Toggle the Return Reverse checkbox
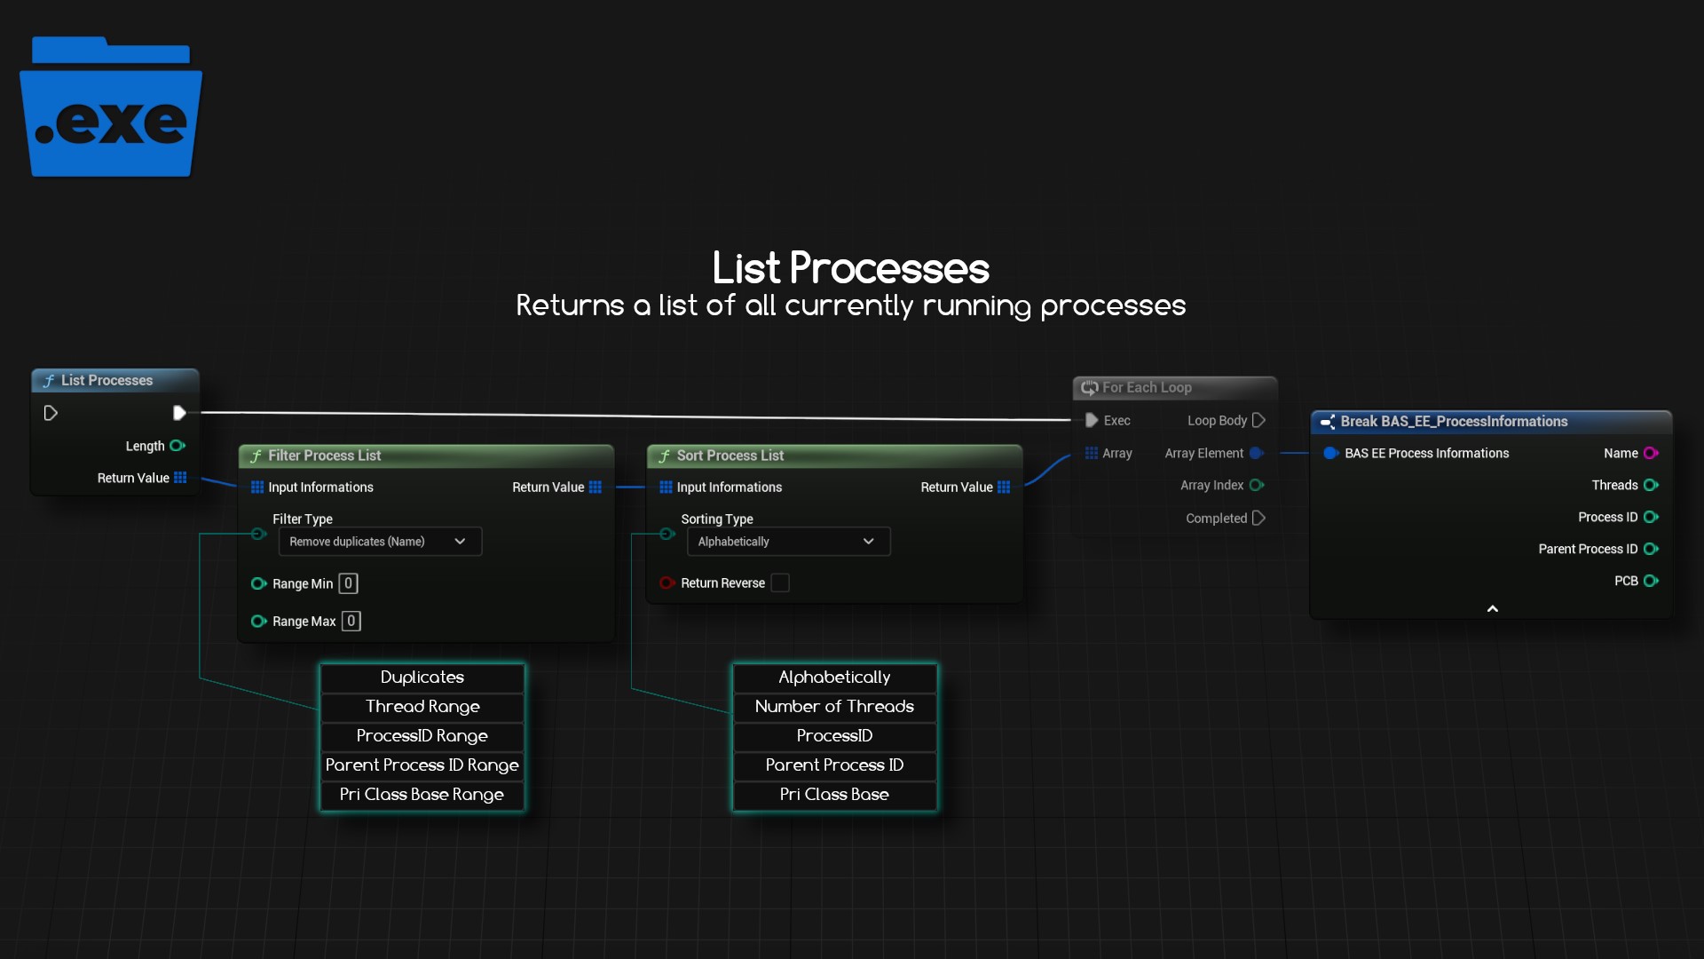 (x=780, y=583)
